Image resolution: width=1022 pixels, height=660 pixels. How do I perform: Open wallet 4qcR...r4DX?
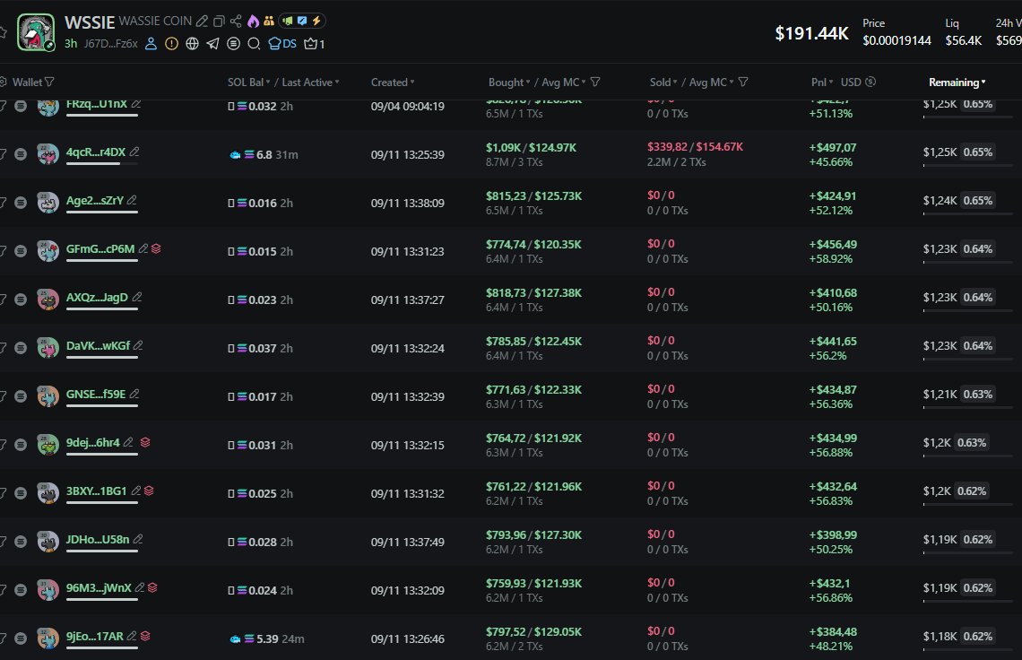click(x=96, y=152)
